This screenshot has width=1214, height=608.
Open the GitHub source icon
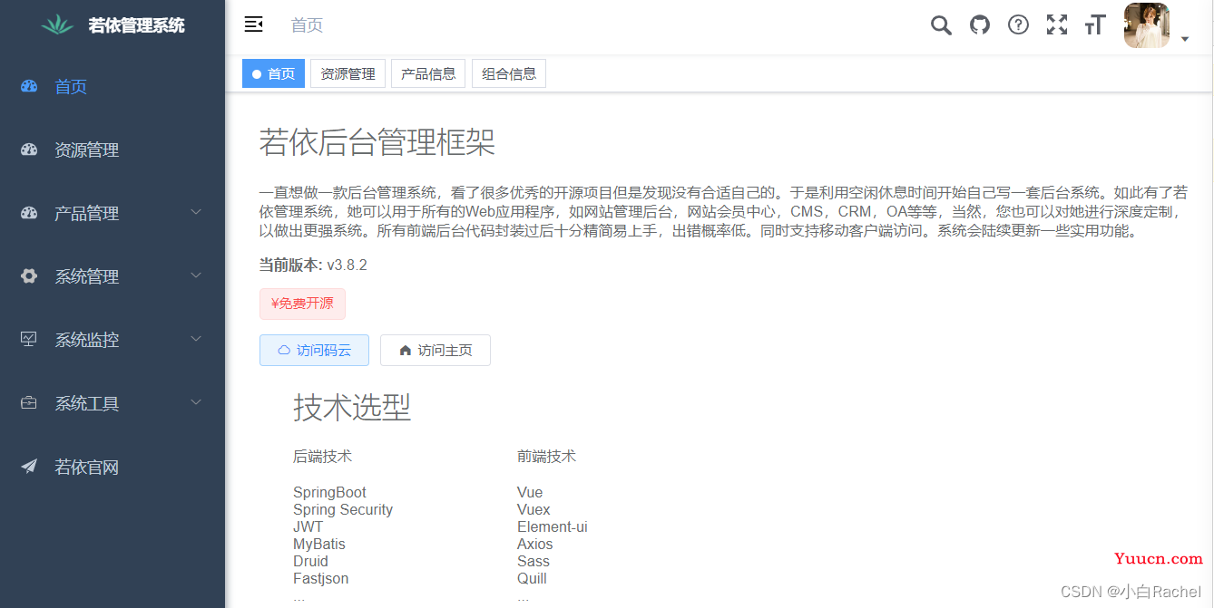[980, 24]
